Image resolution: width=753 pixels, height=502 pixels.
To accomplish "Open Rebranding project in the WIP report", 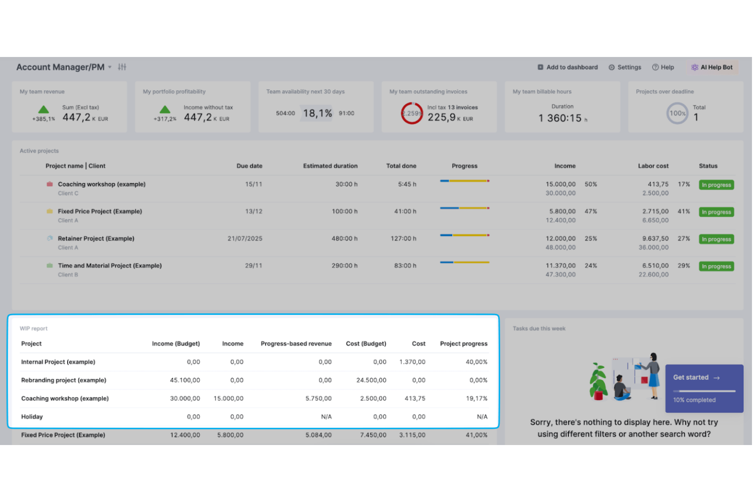I will (x=64, y=380).
